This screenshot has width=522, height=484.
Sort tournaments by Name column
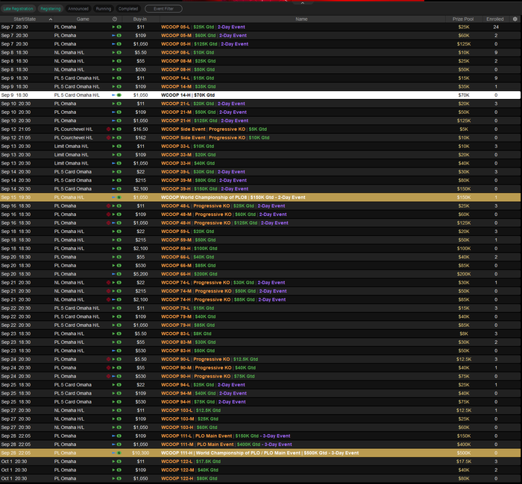pyautogui.click(x=301, y=19)
